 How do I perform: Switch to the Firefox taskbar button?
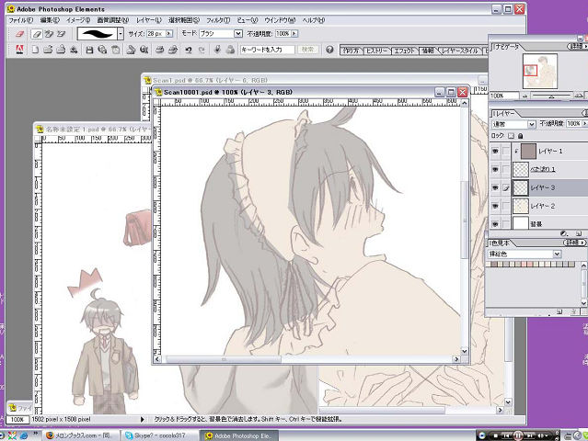click(81, 435)
